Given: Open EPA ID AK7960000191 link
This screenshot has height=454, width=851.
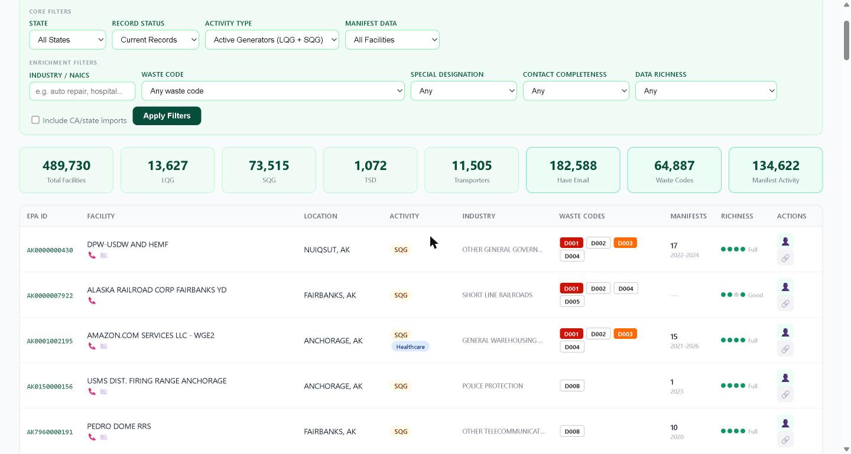Looking at the screenshot, I should (x=50, y=432).
